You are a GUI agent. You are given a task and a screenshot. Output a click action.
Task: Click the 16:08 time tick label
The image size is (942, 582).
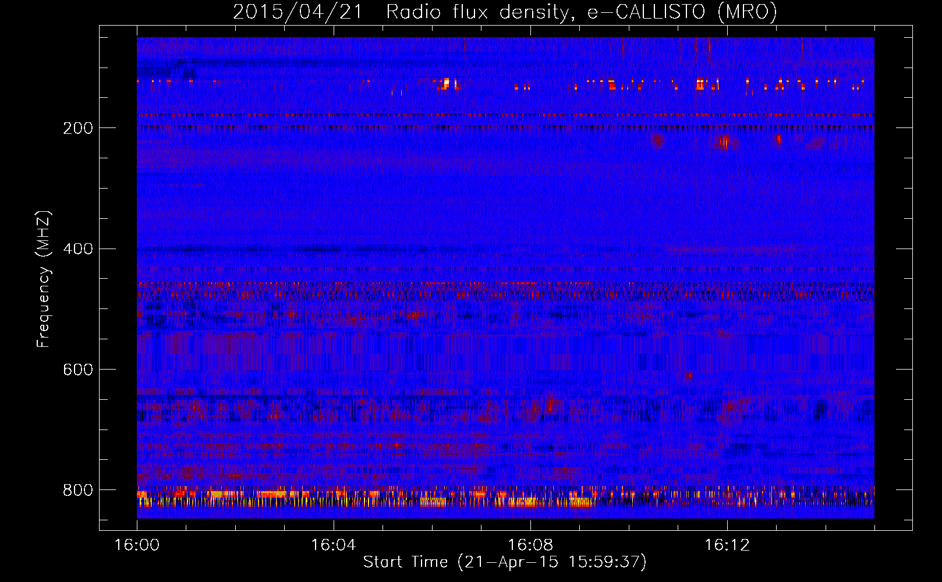point(530,545)
